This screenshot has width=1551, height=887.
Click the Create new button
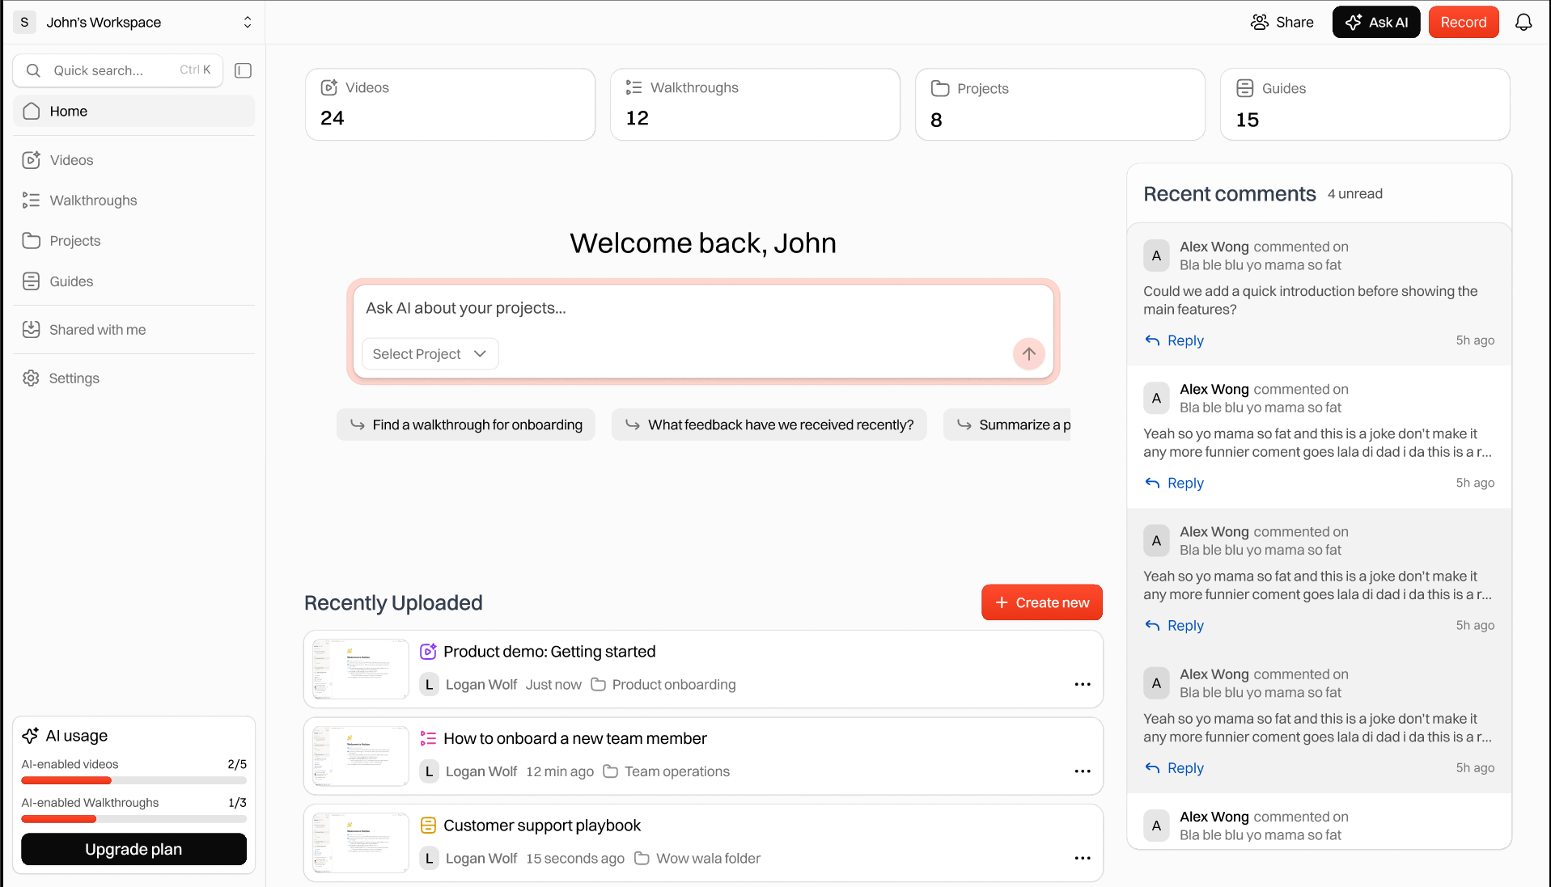[x=1041, y=602]
